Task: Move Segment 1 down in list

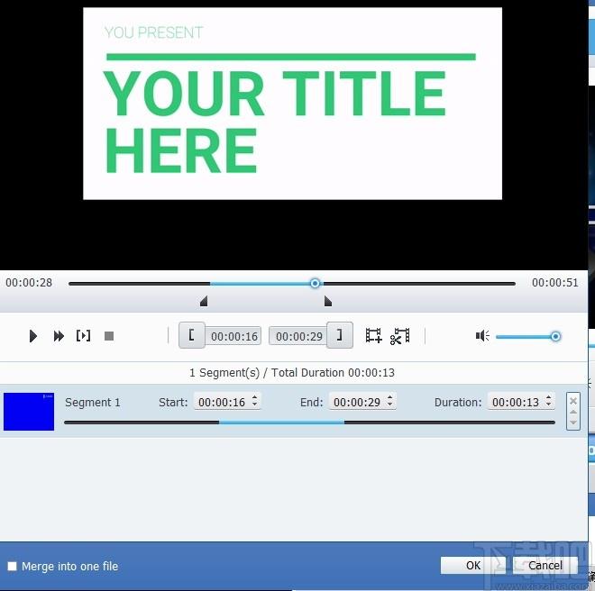Action: 573,423
